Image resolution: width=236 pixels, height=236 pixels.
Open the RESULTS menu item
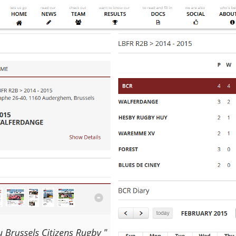click(x=115, y=14)
